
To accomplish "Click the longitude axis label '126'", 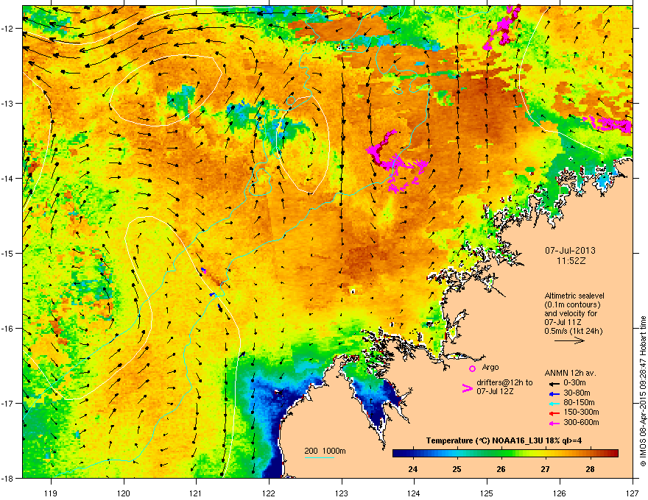I will tap(560, 493).
